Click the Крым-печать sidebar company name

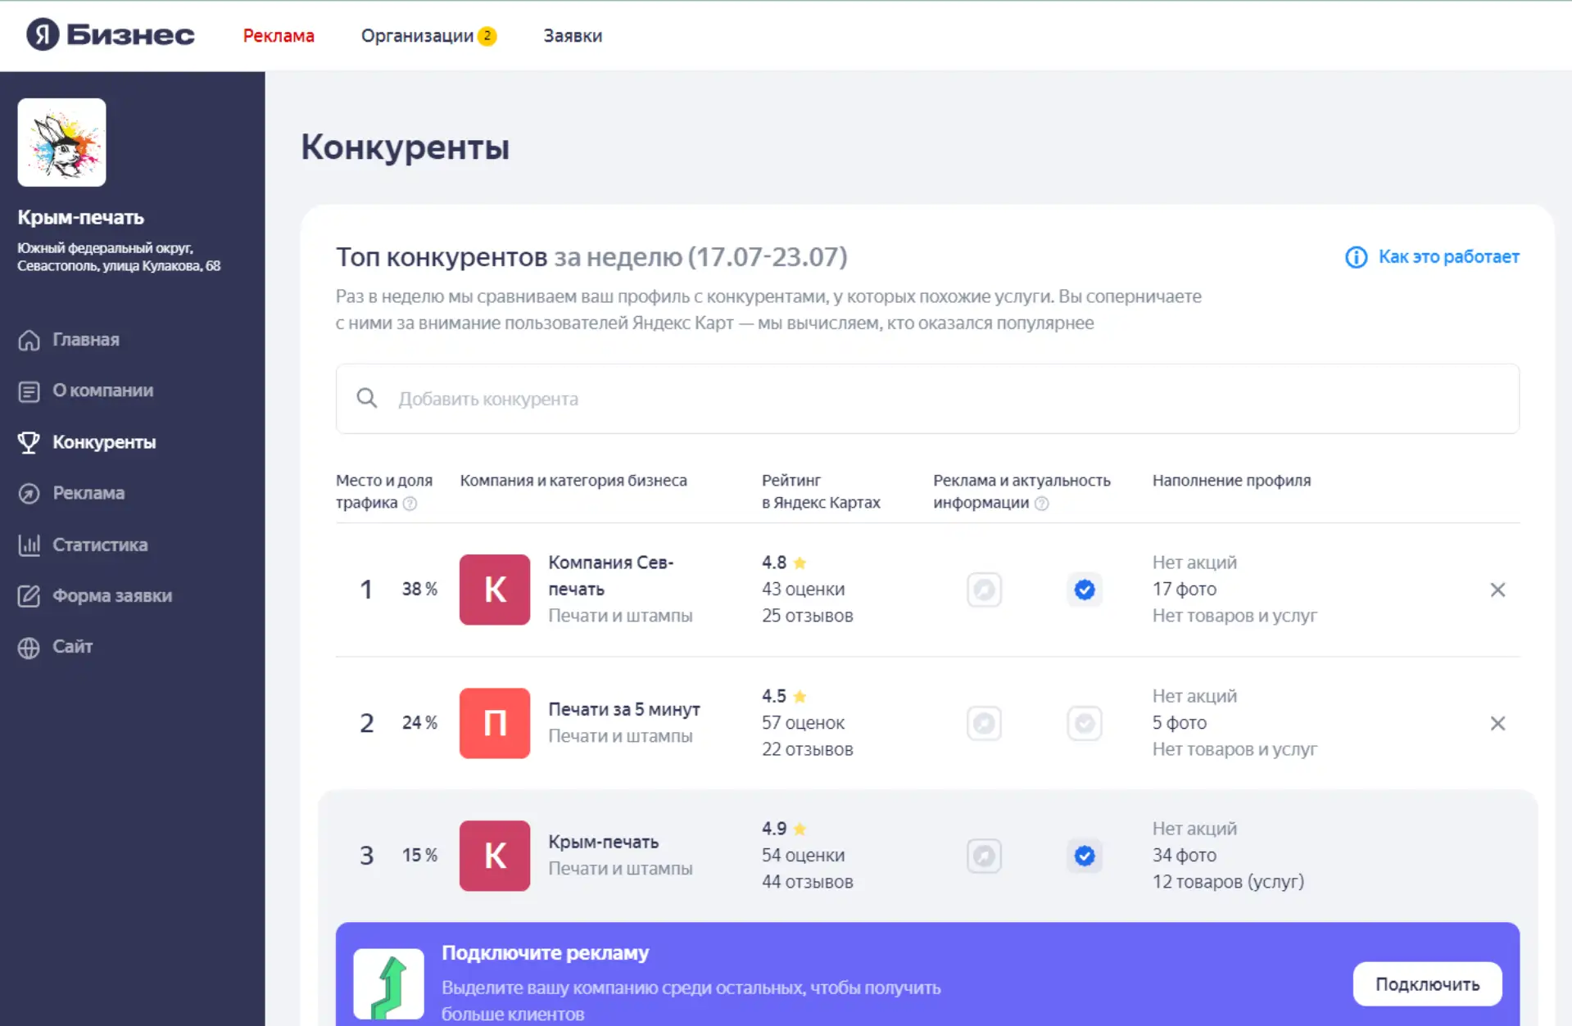pyautogui.click(x=81, y=217)
